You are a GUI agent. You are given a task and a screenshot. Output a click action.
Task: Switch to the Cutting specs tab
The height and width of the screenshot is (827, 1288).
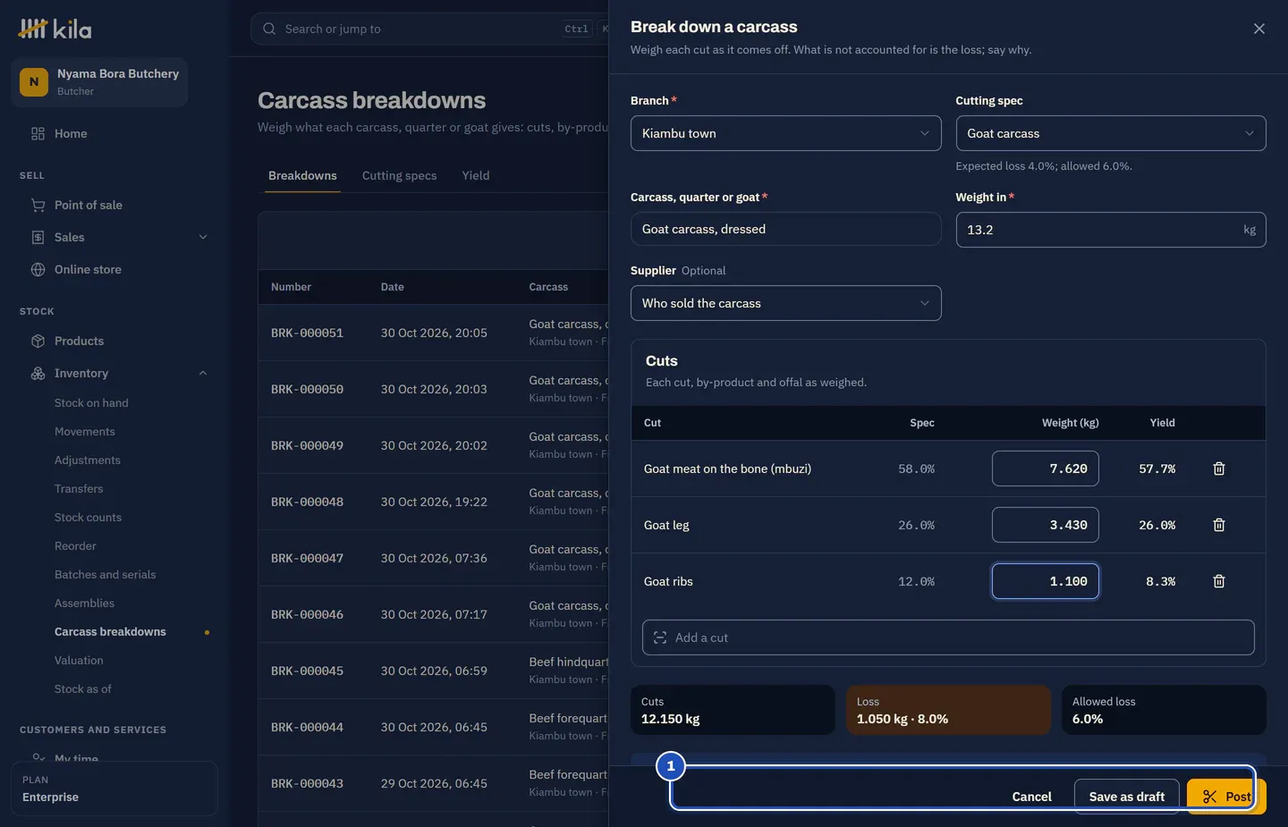click(399, 175)
